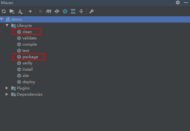This screenshot has height=131, width=190.
Task: Click the Maven panel title
Action: pos(7,3)
